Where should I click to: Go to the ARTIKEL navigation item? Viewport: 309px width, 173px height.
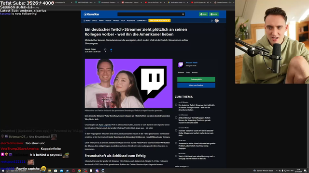[116, 21]
